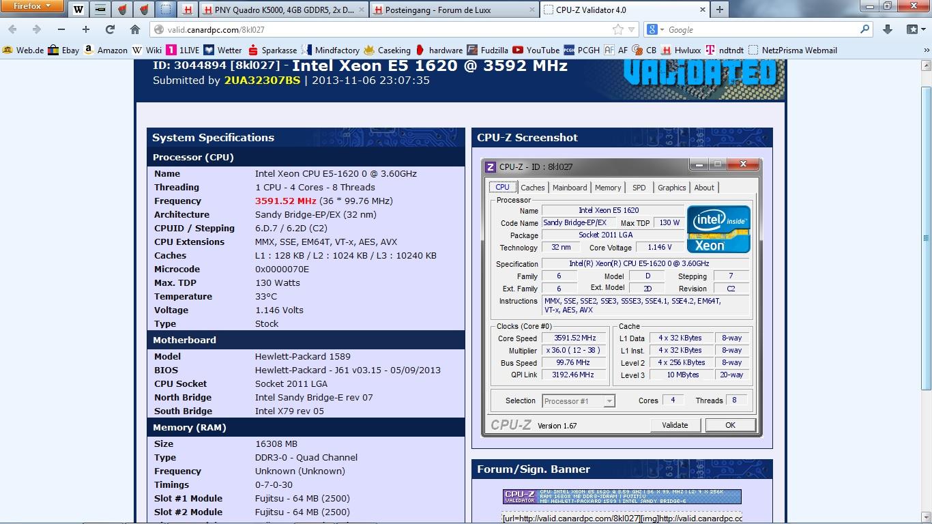Open the Wetter bookmark
Image resolution: width=932 pixels, height=524 pixels.
coord(223,50)
